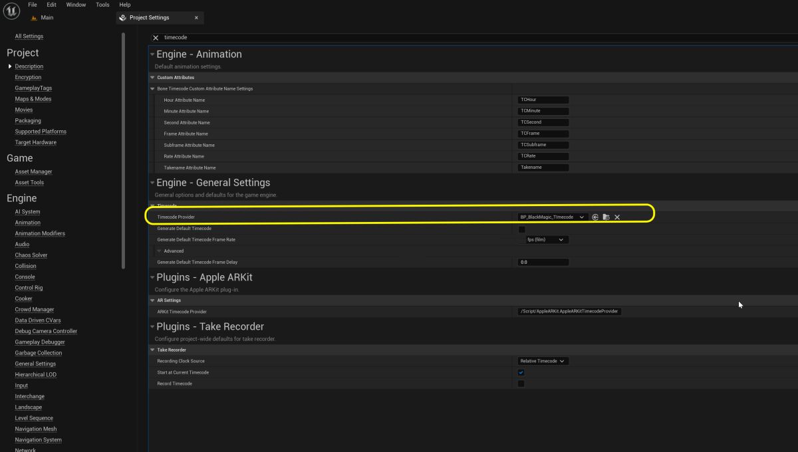Viewport: 798px width, 452px height.
Task: Collapse Bone Timecode Custom Attribute Name Settings
Action: (152, 89)
